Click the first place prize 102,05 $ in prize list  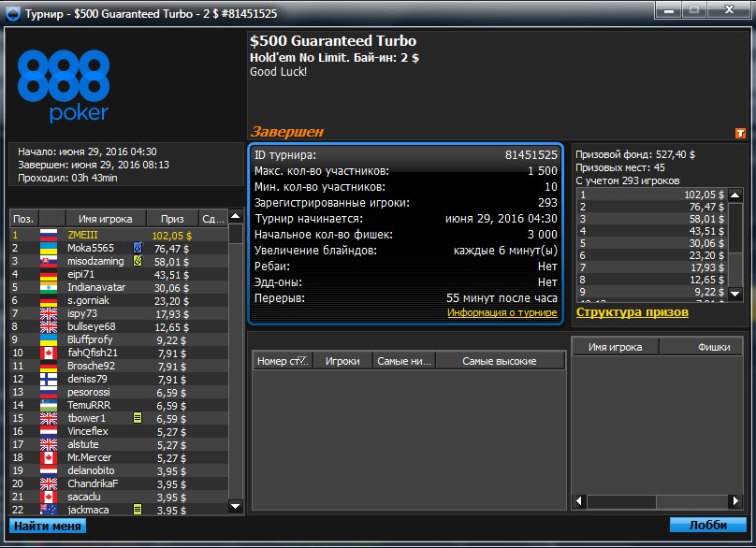pyautogui.click(x=704, y=195)
